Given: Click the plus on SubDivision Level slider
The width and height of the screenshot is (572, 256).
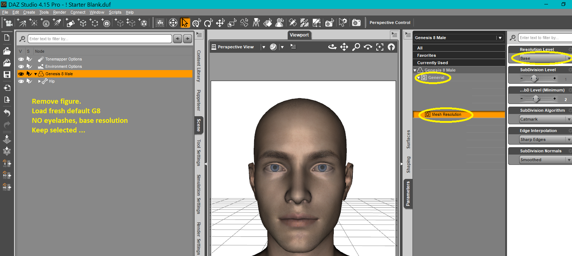Looking at the screenshot, I should [x=555, y=78].
